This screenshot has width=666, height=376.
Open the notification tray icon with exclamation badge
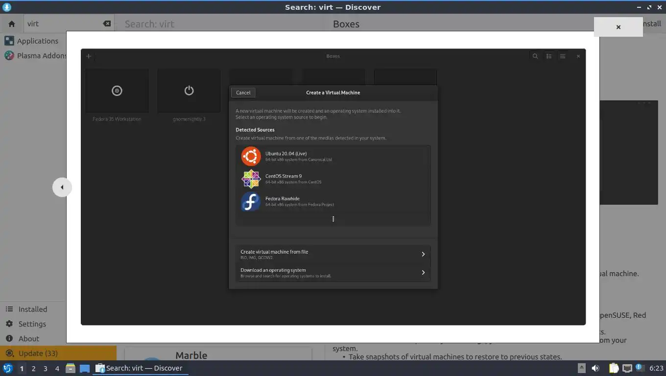click(x=640, y=368)
